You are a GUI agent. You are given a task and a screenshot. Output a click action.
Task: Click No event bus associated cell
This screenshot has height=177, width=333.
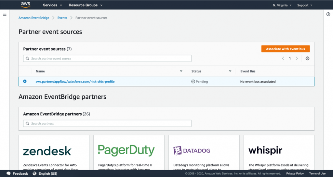coord(258,82)
